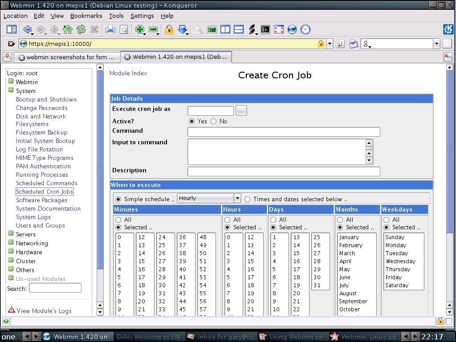Viewport: 456px width, 342px height.
Task: Click the warning icon beside View Module's Logs
Action: [x=12, y=309]
